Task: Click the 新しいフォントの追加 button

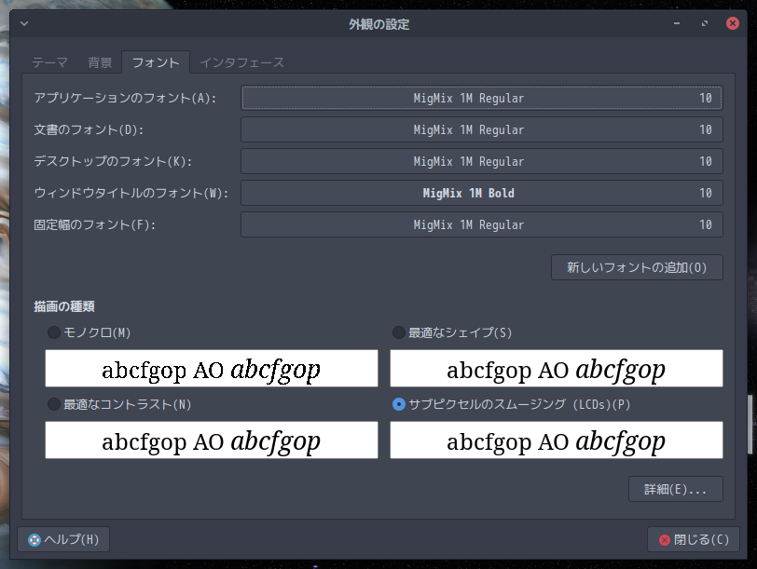Action: [x=637, y=267]
